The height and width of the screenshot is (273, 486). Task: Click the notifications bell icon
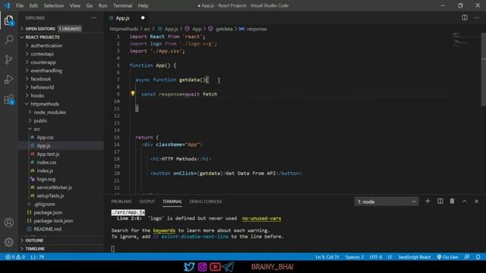pyautogui.click(x=478, y=257)
